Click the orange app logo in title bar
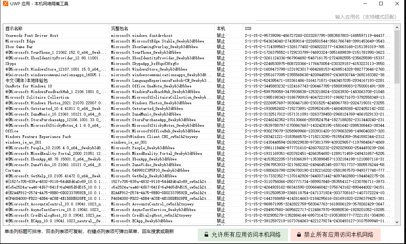This screenshot has width=406, height=244. [x=5, y=4]
